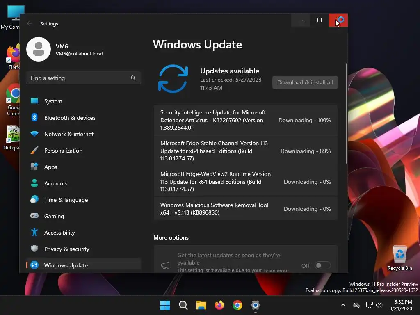Click Downloading - 89% status text
The width and height of the screenshot is (420, 315).
[x=305, y=151]
